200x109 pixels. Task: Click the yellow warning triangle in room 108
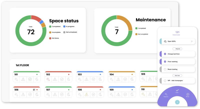click(86, 95)
